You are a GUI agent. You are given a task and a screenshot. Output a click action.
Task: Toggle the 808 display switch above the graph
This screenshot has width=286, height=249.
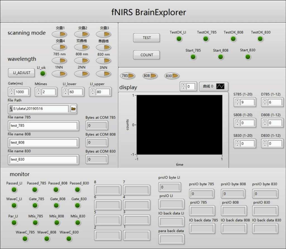tap(150, 76)
